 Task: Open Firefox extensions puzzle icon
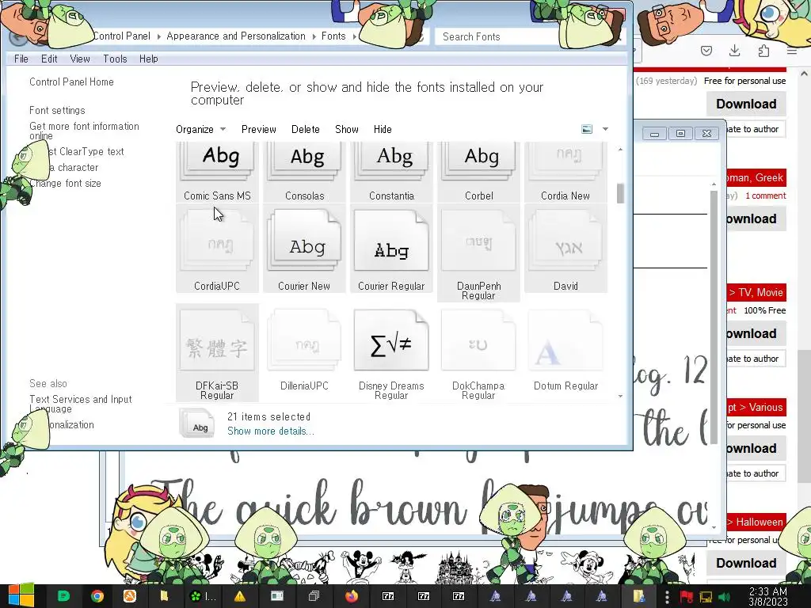tap(763, 50)
